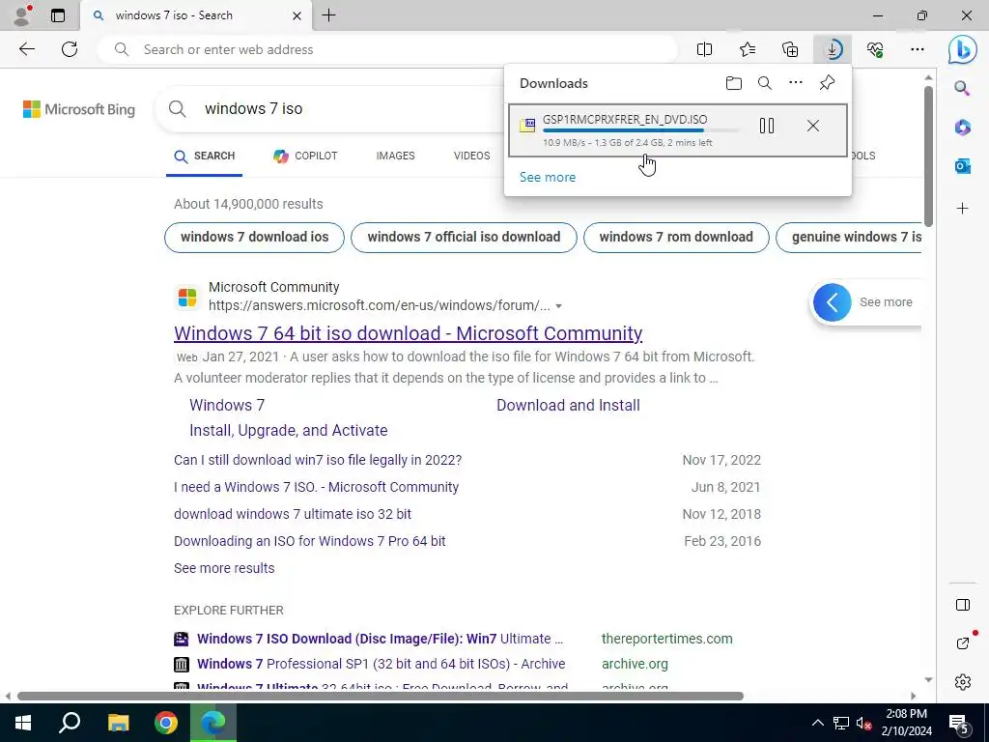Open the tab actions menu icon
989x742 pixels.
click(x=57, y=15)
